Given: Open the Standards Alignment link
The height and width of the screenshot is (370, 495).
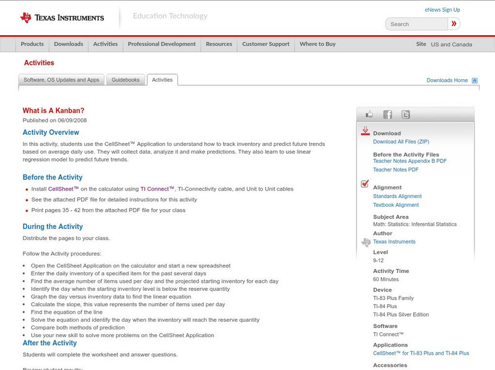Looking at the screenshot, I should tap(397, 196).
